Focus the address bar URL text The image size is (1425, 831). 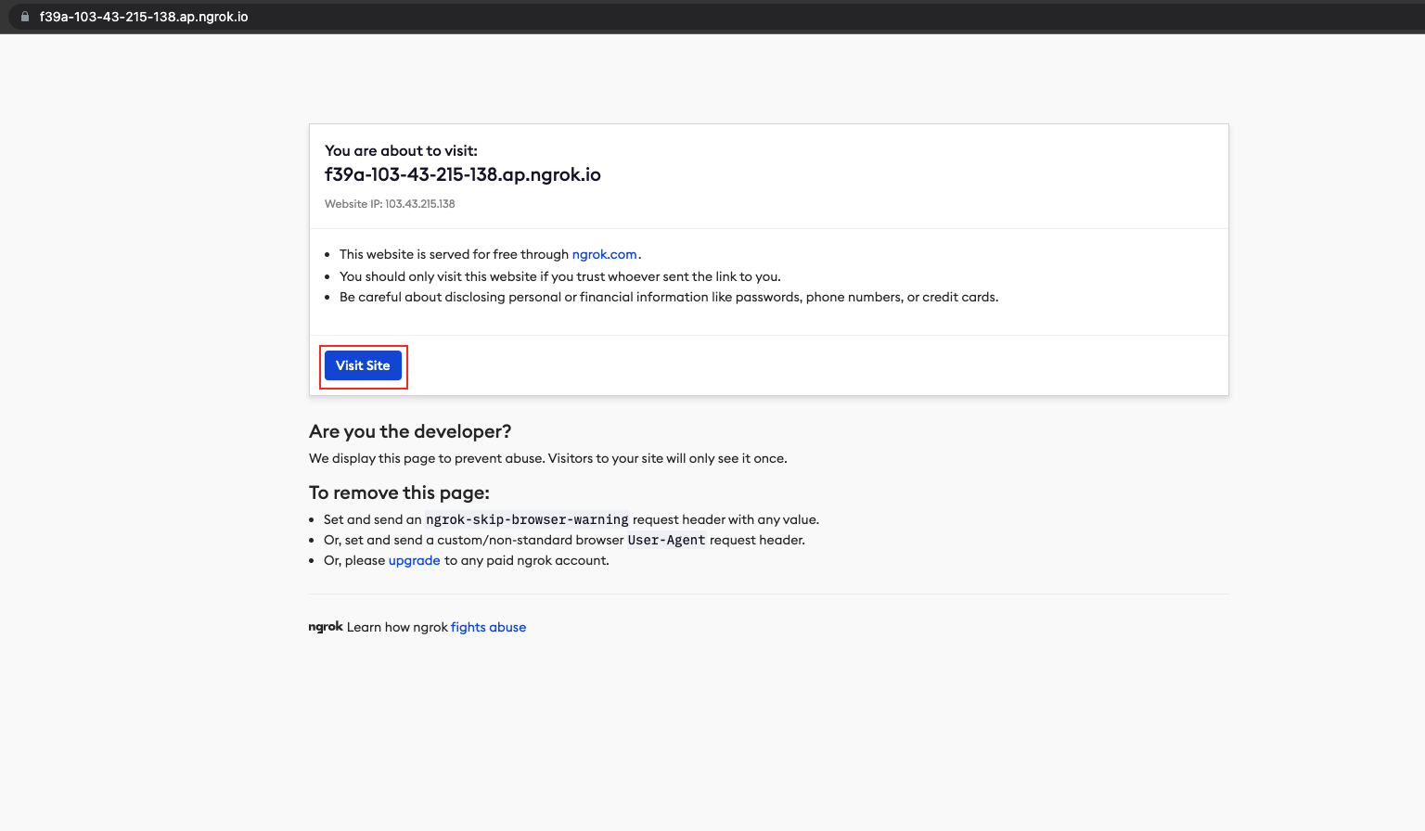point(144,17)
